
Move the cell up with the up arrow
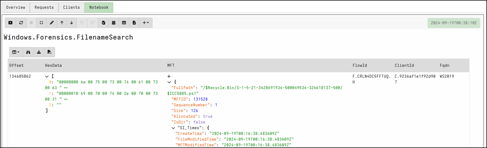62,23
